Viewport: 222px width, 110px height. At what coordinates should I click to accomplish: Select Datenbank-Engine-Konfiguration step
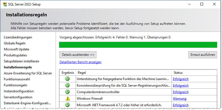(27, 103)
